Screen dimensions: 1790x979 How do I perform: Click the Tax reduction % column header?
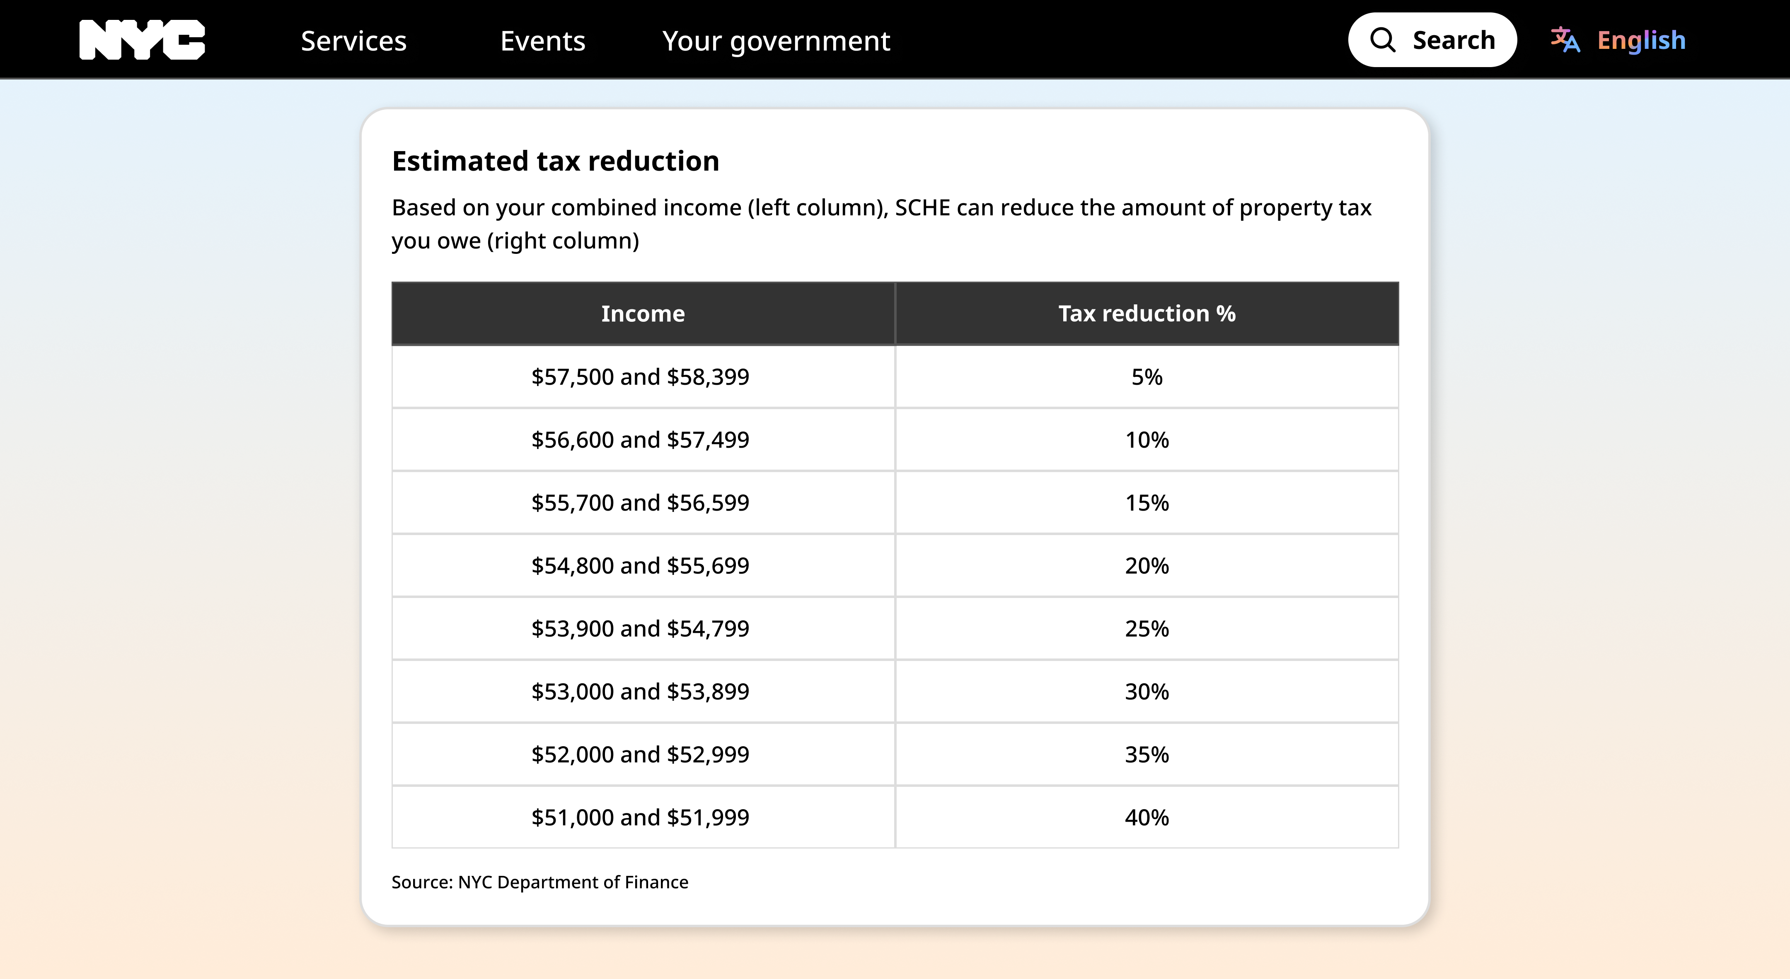coord(1147,313)
